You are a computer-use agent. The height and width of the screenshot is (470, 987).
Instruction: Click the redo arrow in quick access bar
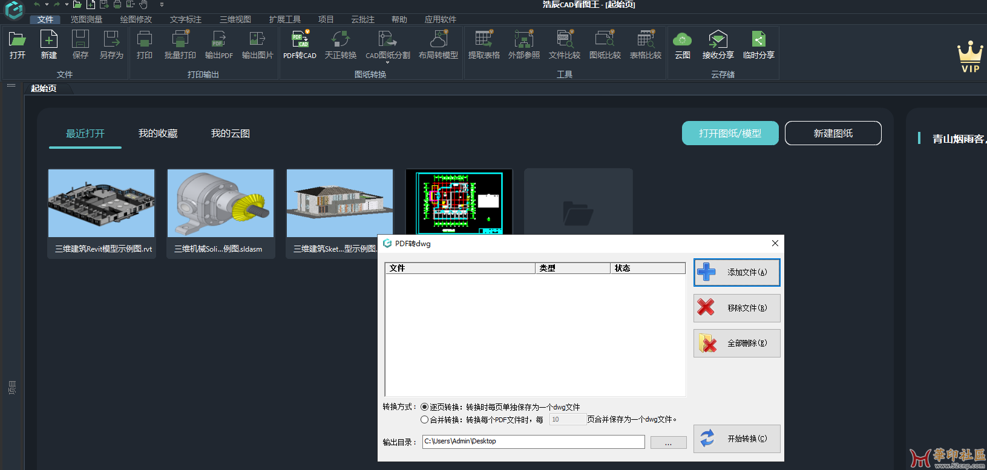coord(57,4)
